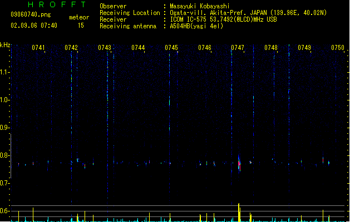Viewport: 350px width, 222px height.
Task: Click the 0742 time marker
Action: click(x=71, y=48)
